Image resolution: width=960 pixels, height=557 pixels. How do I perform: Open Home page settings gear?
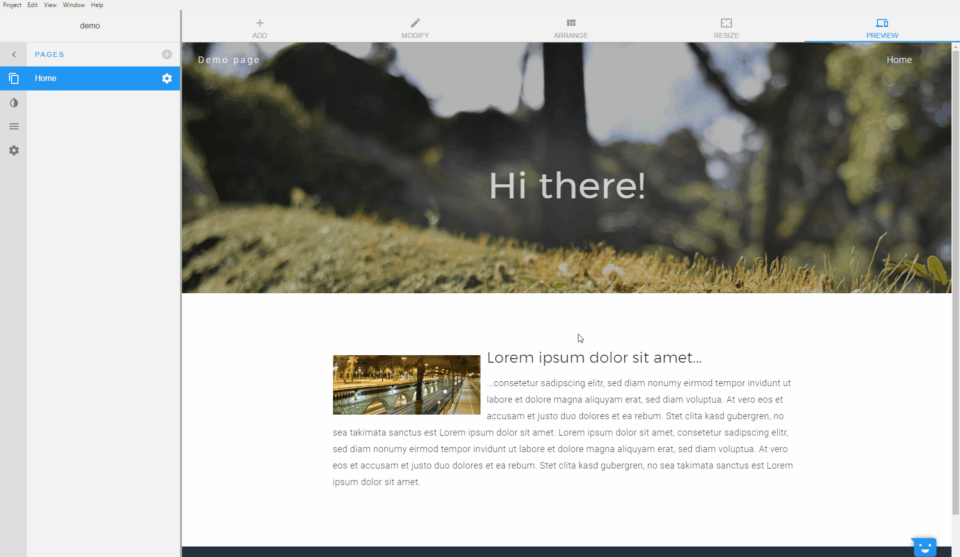(167, 78)
